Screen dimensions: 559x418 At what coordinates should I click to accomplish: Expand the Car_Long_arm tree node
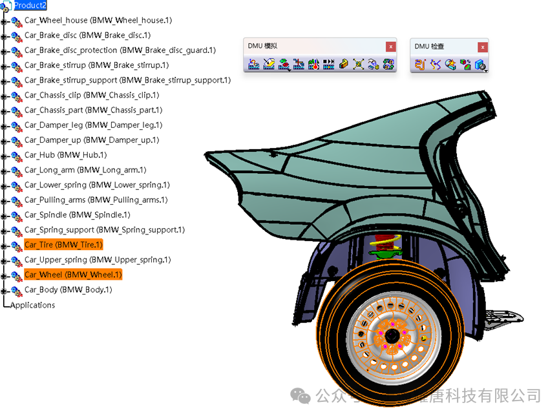click(x=4, y=172)
